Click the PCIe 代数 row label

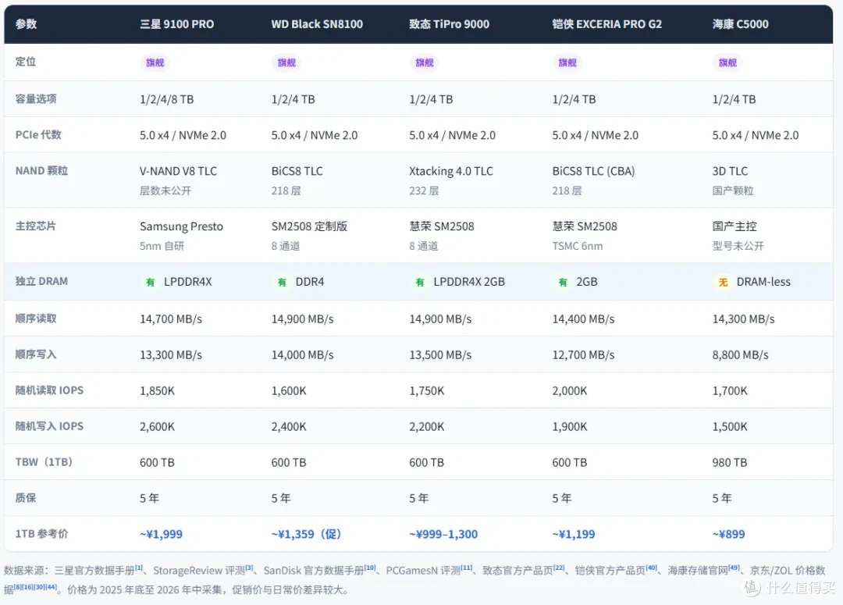(x=38, y=134)
